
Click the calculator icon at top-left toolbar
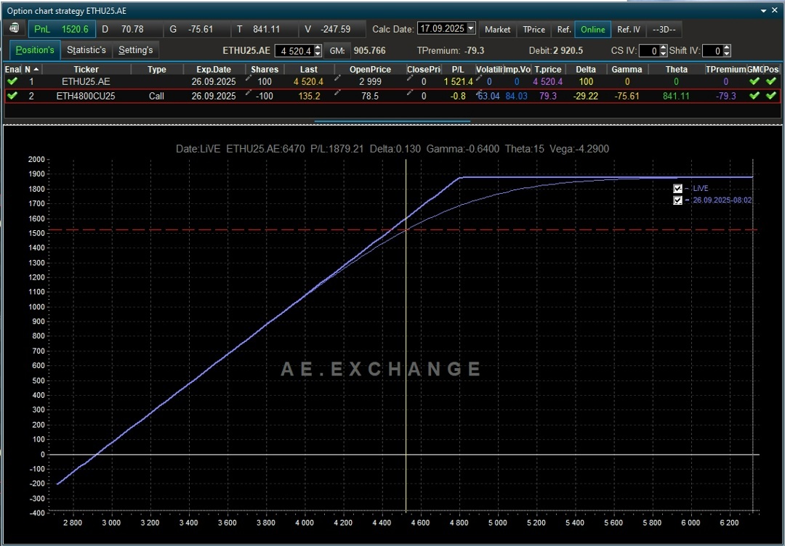[x=14, y=28]
